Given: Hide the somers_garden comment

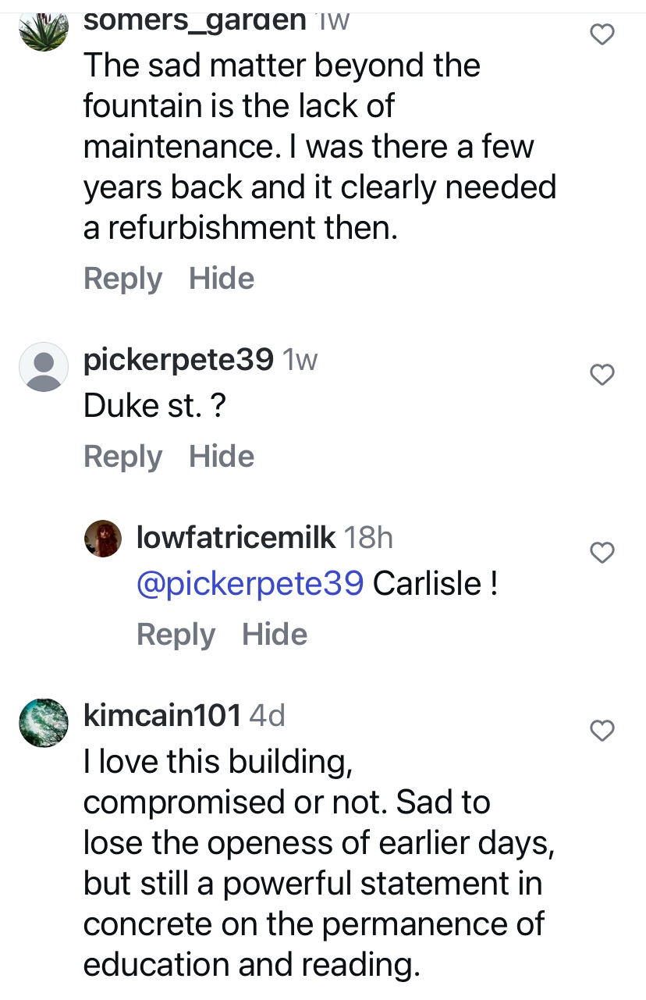Looking at the screenshot, I should pyautogui.click(x=222, y=279).
